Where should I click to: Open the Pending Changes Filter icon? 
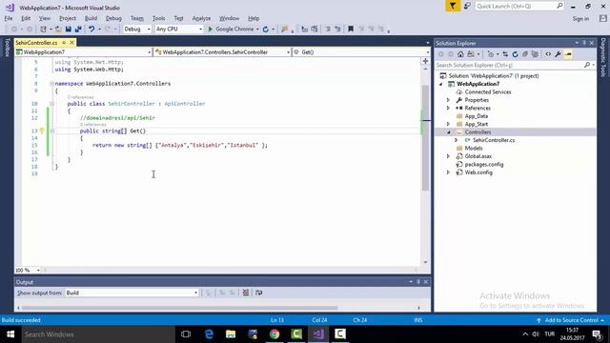491,54
